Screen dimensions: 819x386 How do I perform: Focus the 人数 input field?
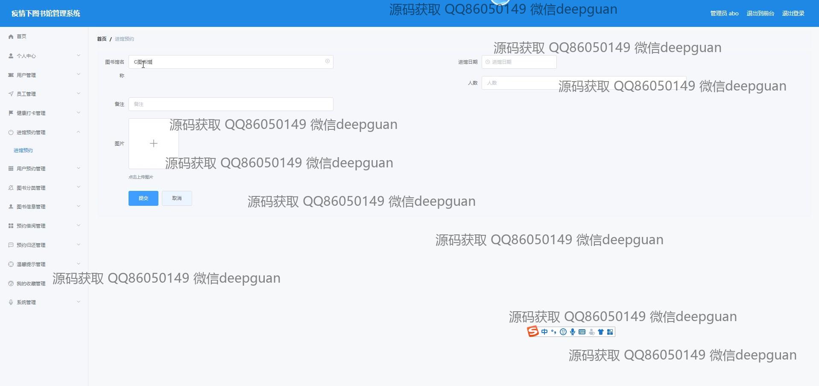[x=584, y=83]
